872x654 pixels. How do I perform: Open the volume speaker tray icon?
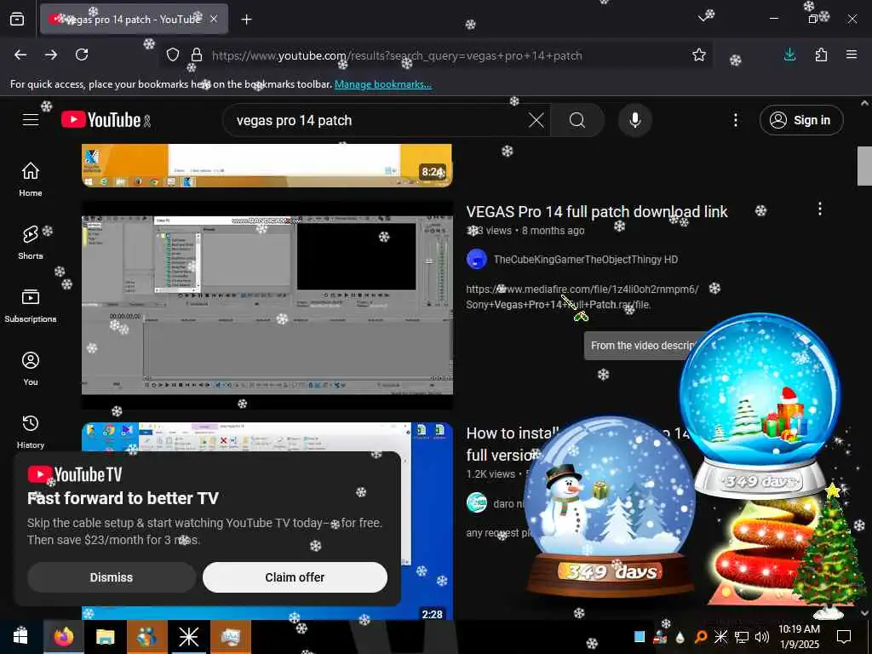pyautogui.click(x=762, y=637)
